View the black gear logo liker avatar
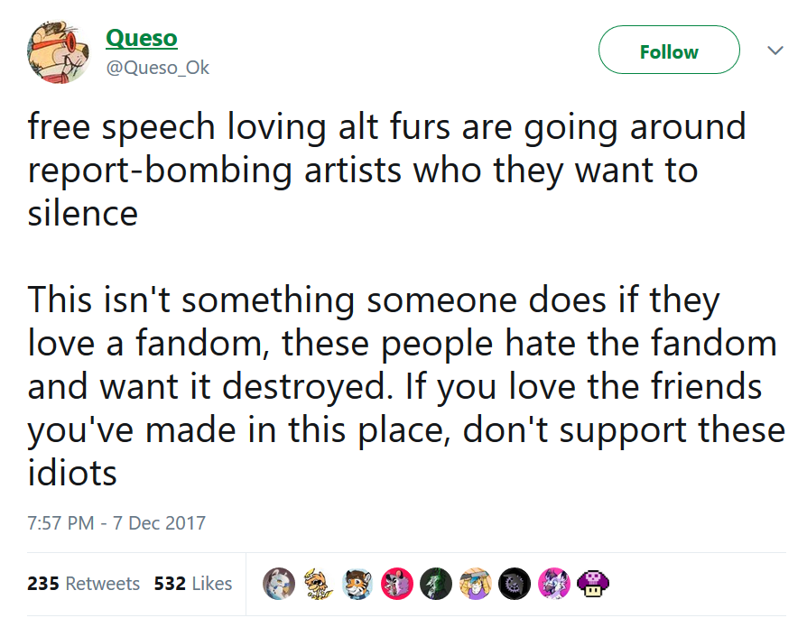The height and width of the screenshot is (618, 807). 515,584
